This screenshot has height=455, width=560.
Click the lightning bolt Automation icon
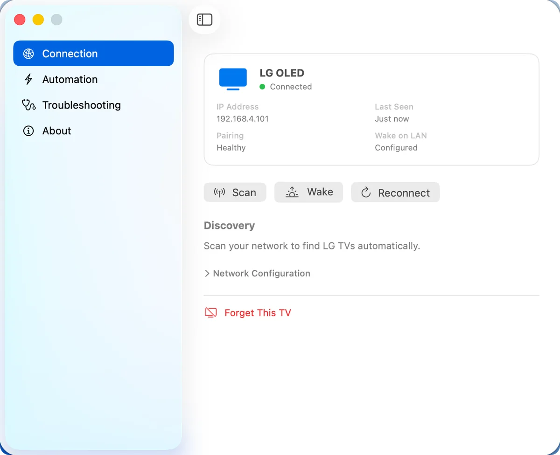(x=28, y=79)
